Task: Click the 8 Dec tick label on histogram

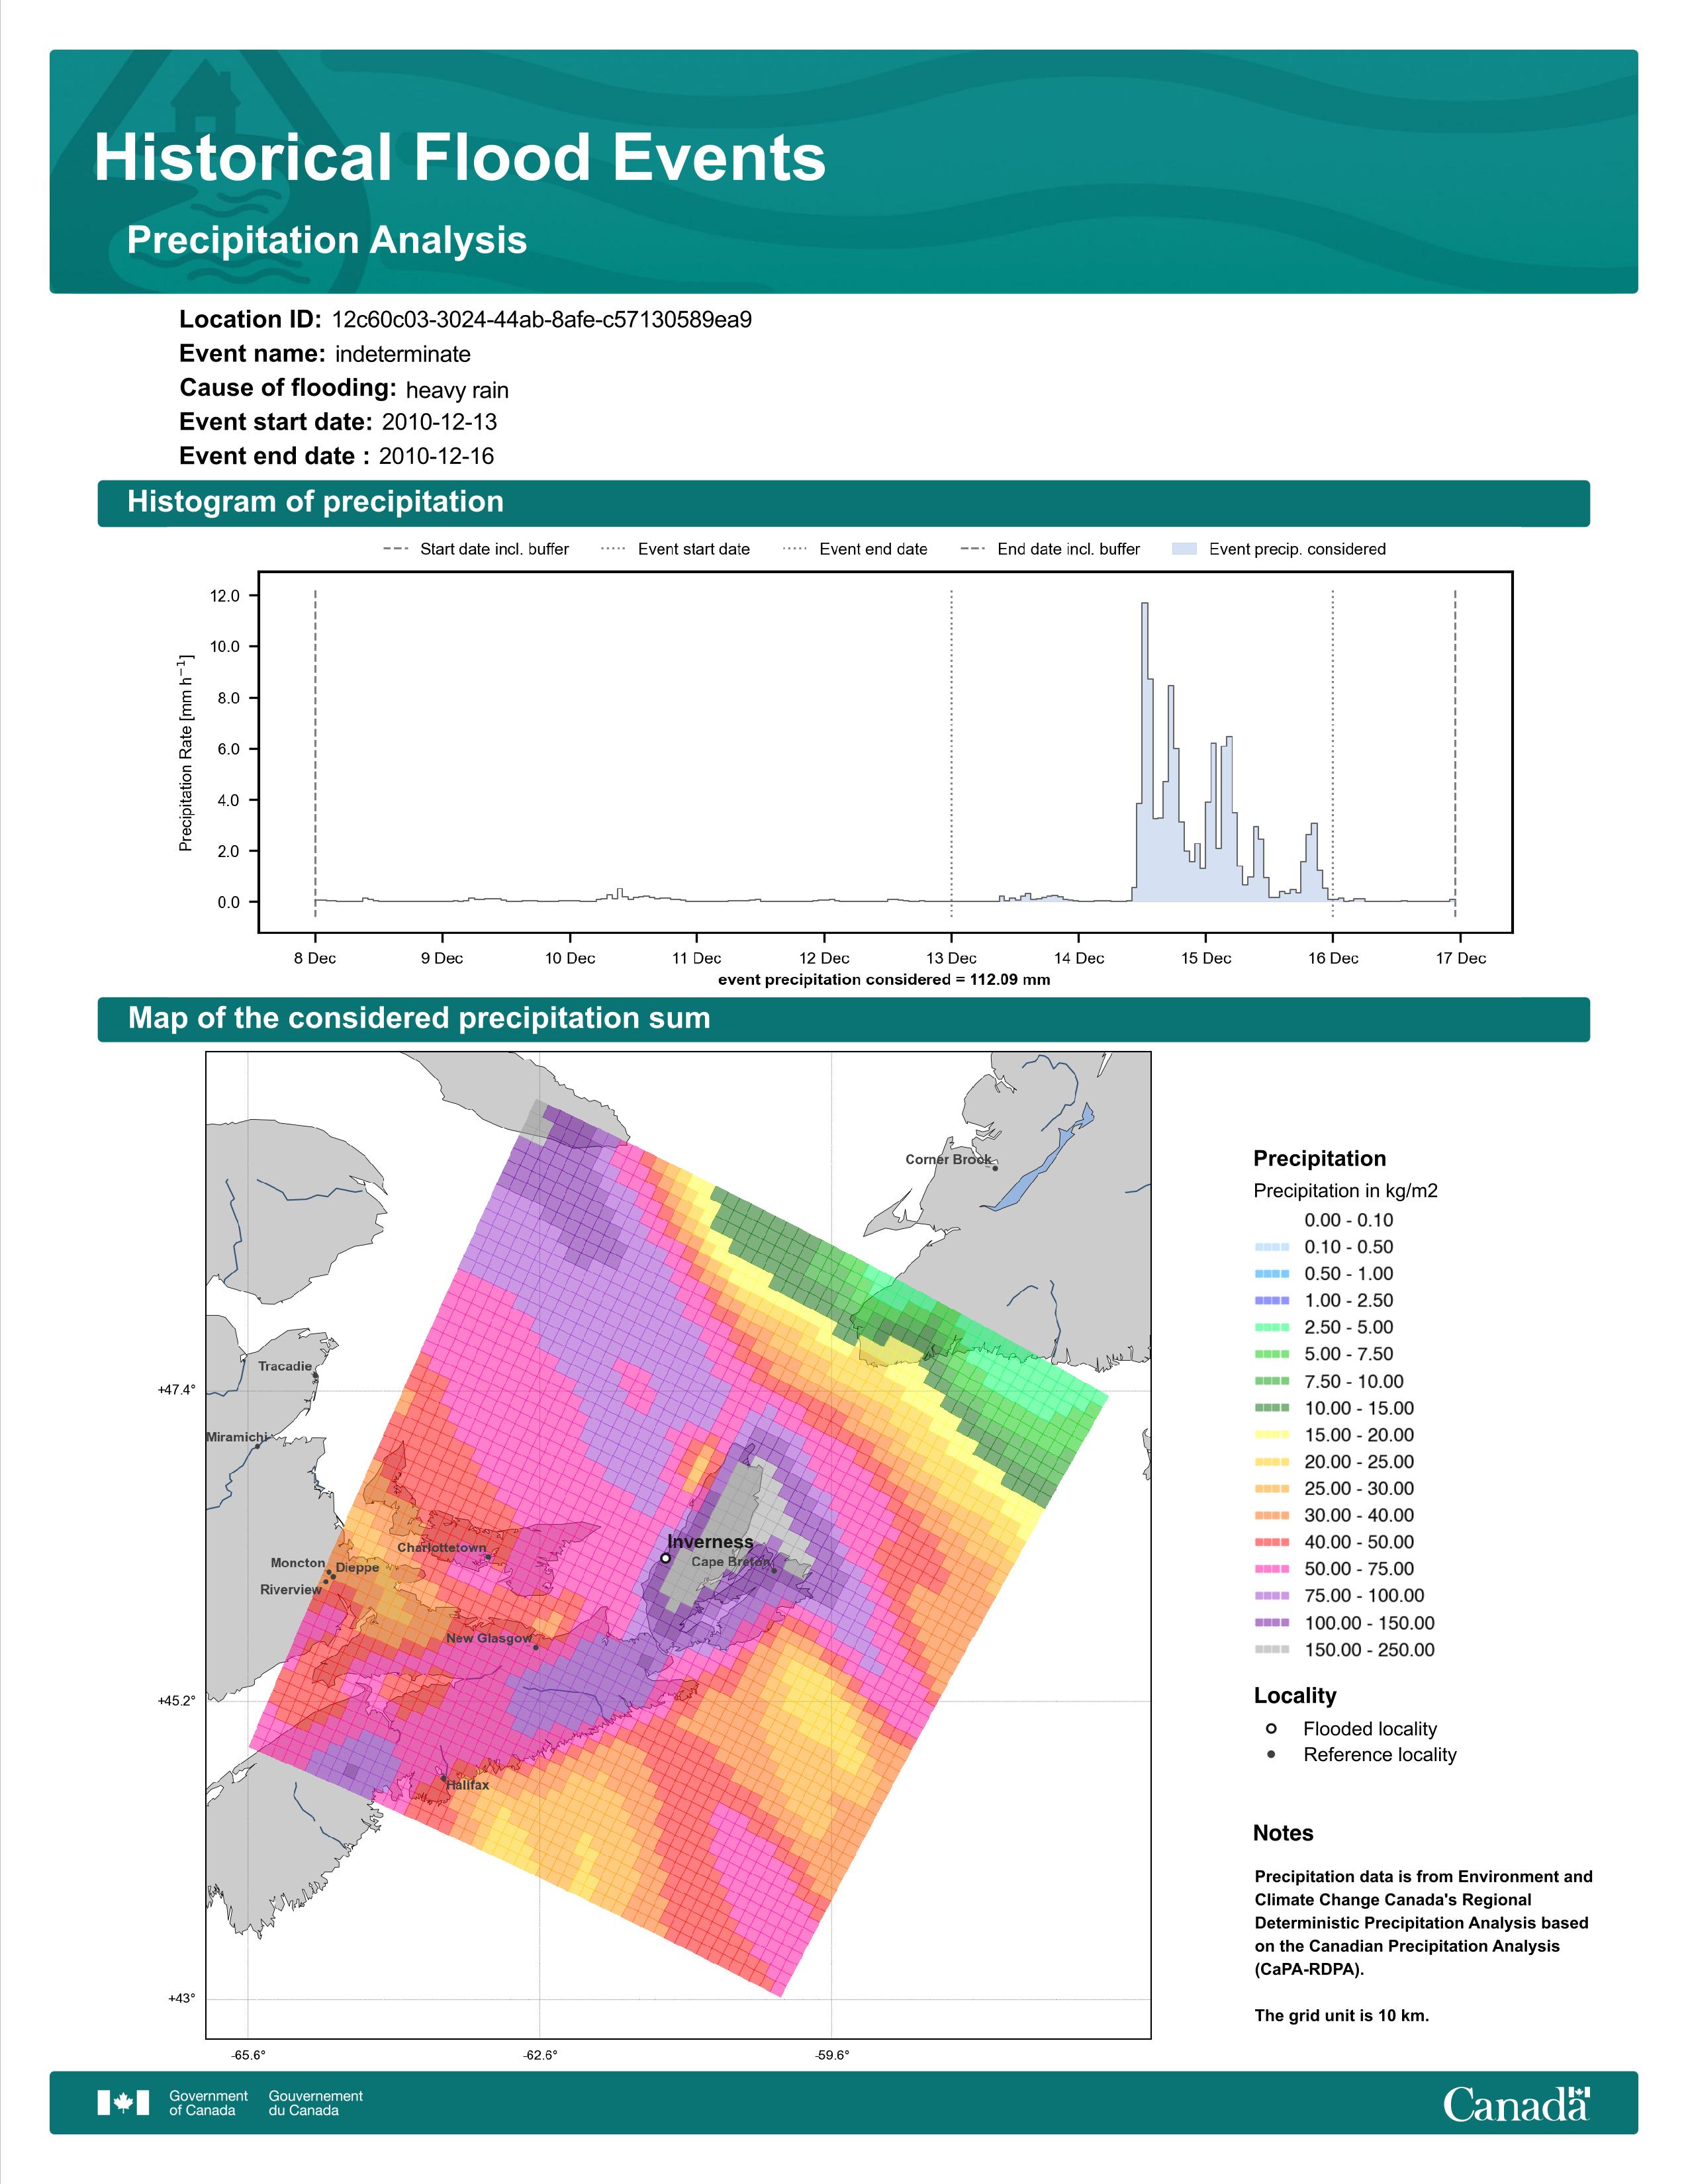Action: 315,958
